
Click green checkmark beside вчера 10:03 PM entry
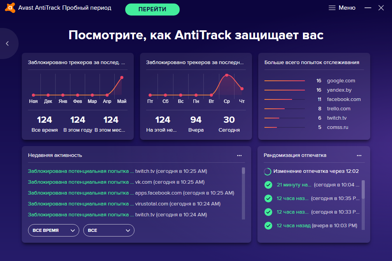268,226
